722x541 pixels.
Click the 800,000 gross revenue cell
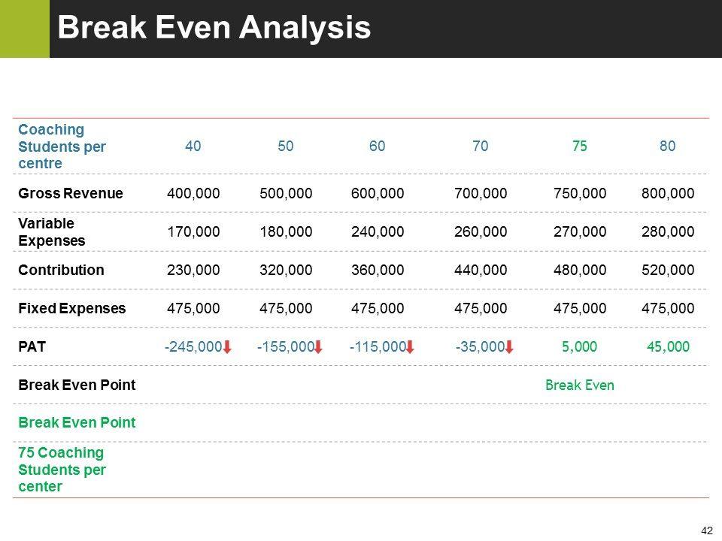click(x=668, y=193)
